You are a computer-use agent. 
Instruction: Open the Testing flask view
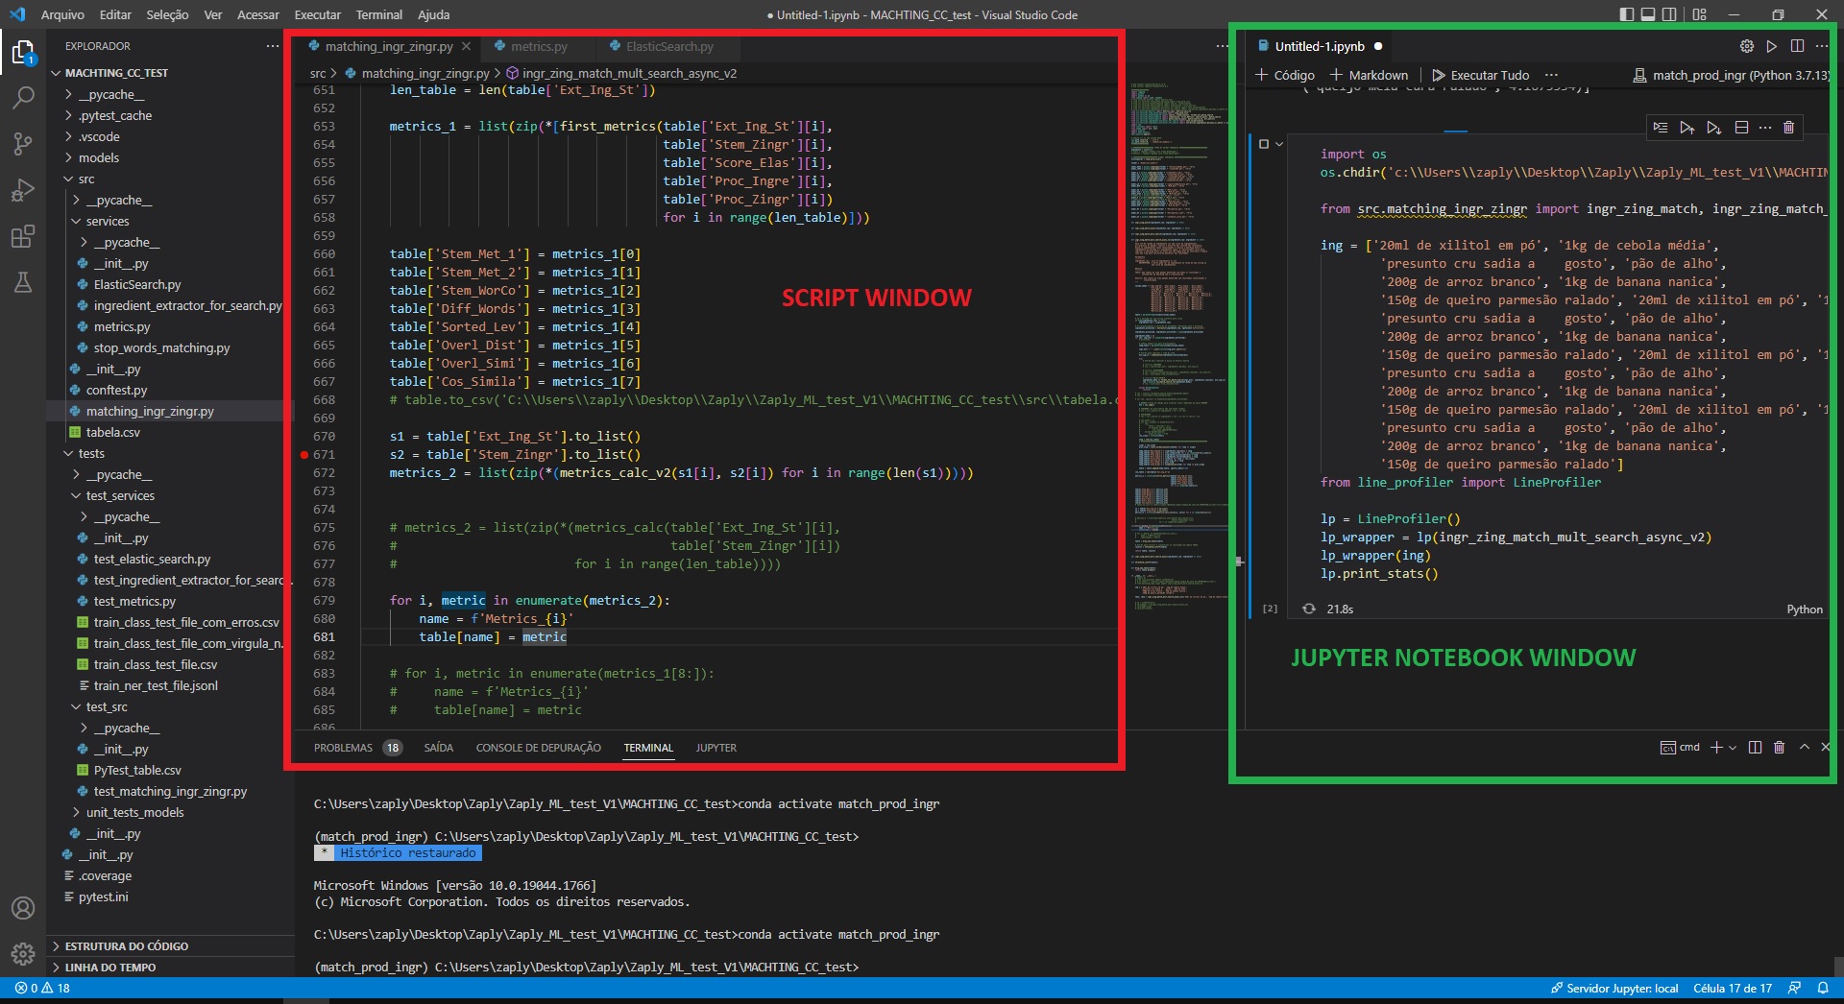(x=23, y=282)
